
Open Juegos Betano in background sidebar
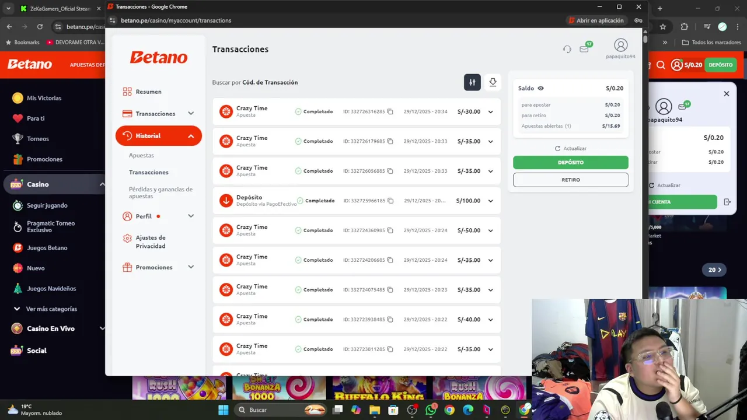(47, 248)
